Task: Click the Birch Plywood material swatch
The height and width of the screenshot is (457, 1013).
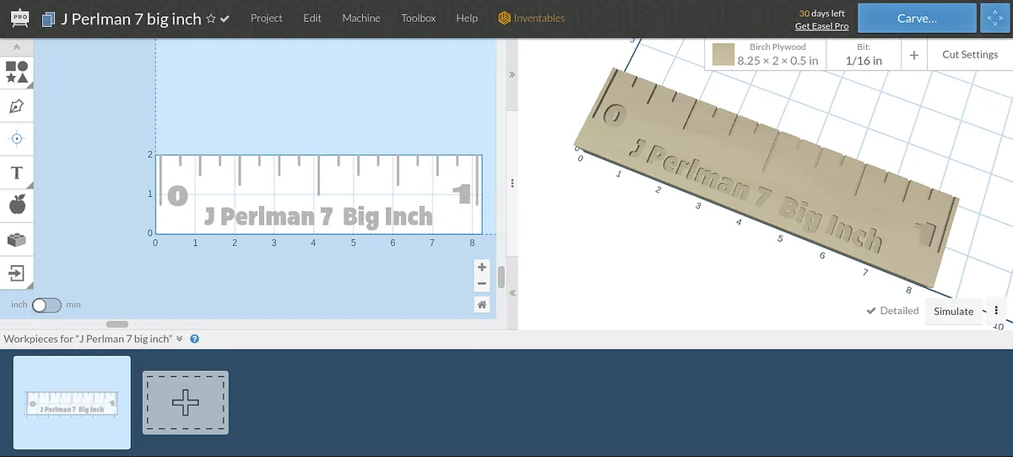Action: pyautogui.click(x=723, y=55)
